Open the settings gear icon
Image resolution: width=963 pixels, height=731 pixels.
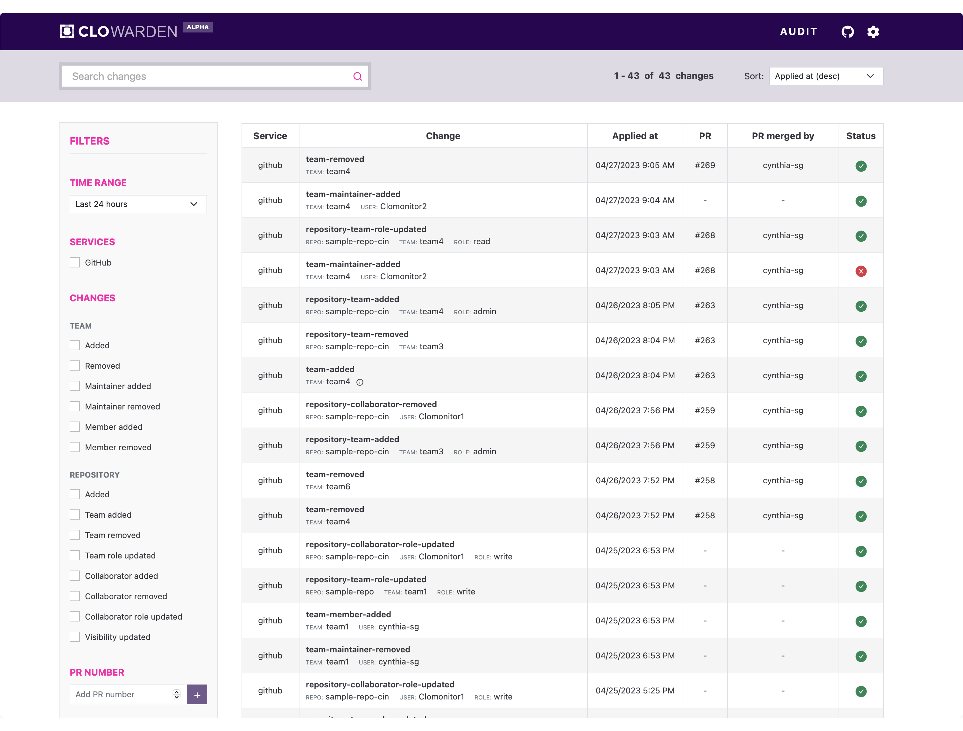873,32
